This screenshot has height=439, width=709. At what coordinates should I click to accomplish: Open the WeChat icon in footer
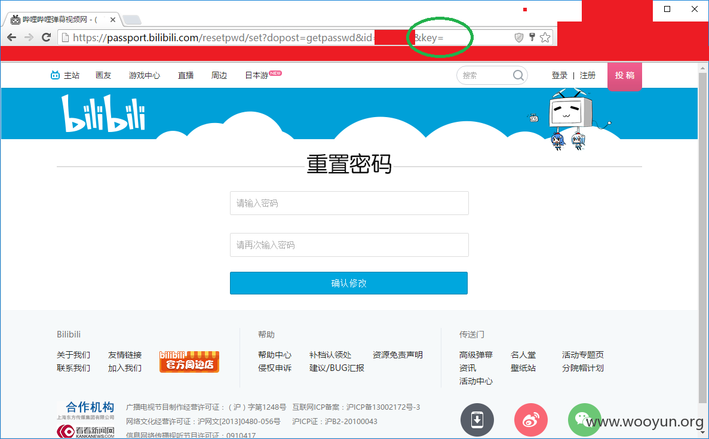[x=584, y=419]
